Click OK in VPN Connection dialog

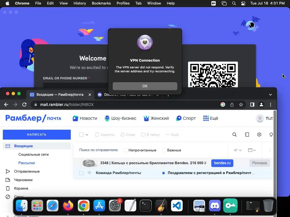[x=145, y=86]
